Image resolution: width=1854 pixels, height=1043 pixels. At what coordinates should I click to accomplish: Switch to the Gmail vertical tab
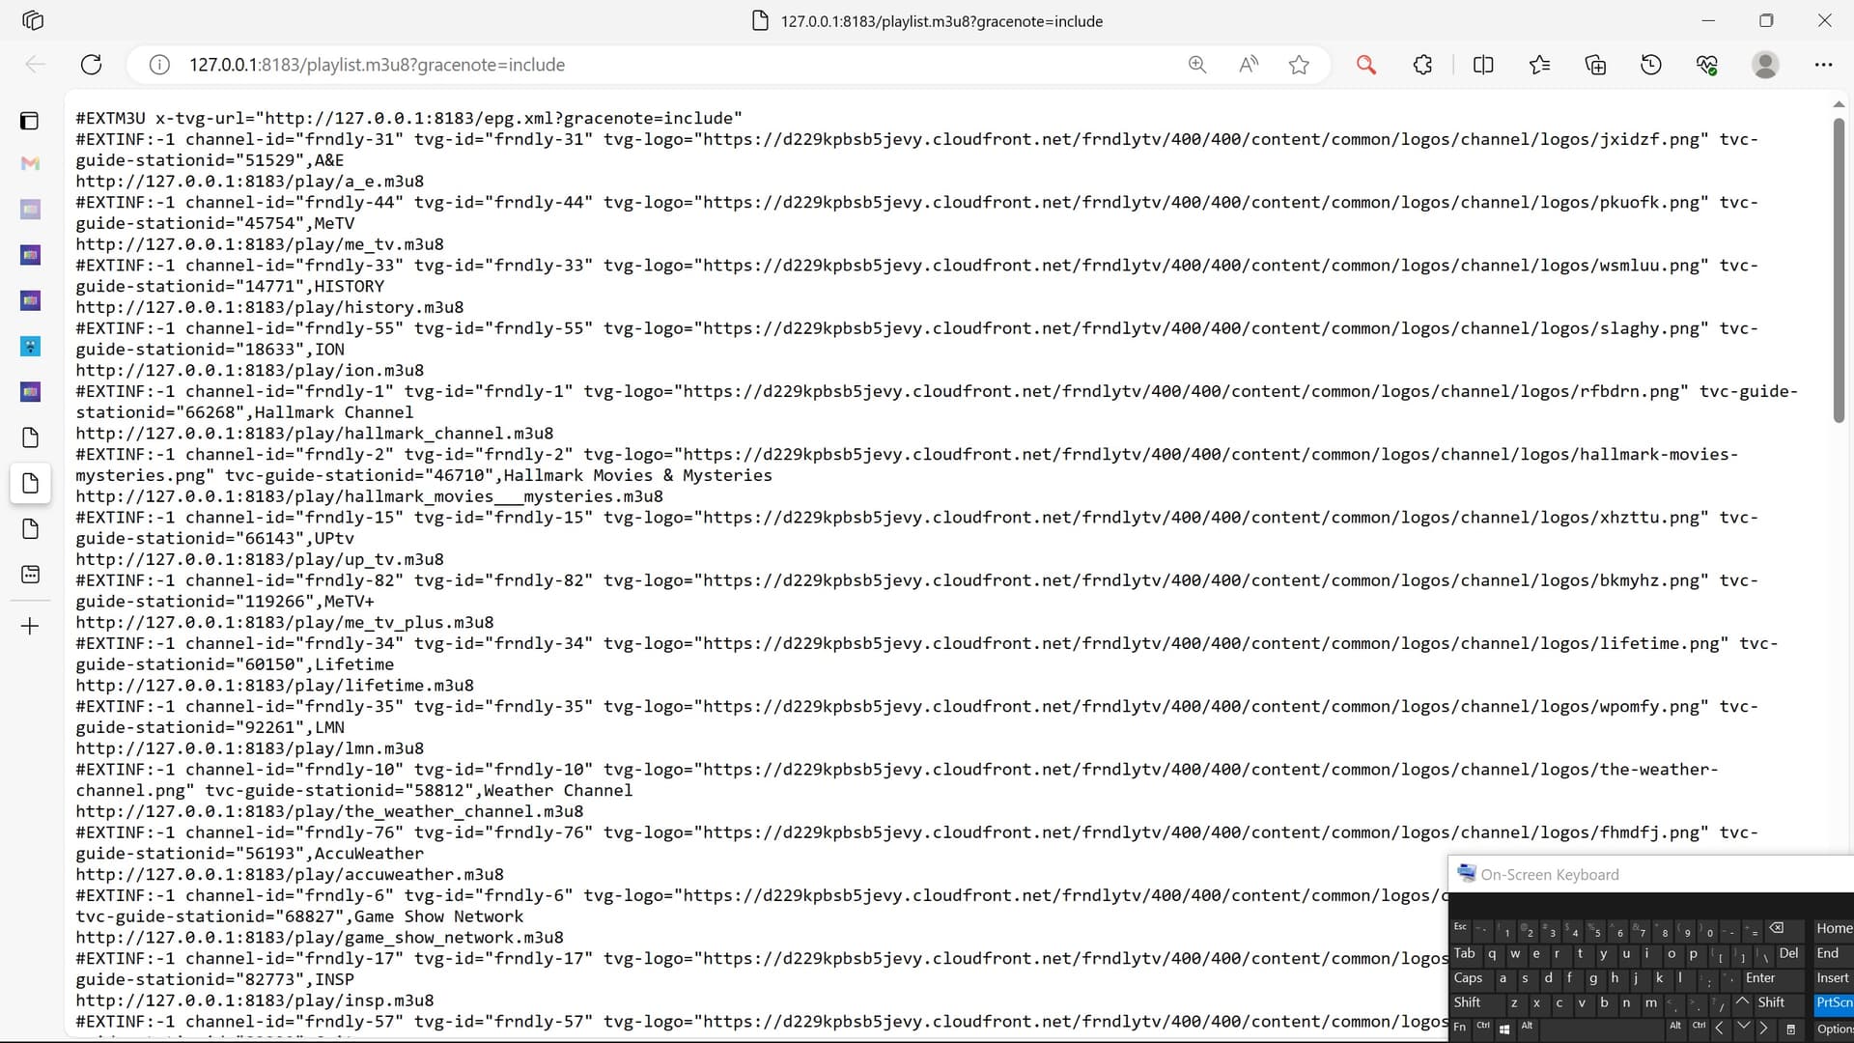[x=30, y=163]
